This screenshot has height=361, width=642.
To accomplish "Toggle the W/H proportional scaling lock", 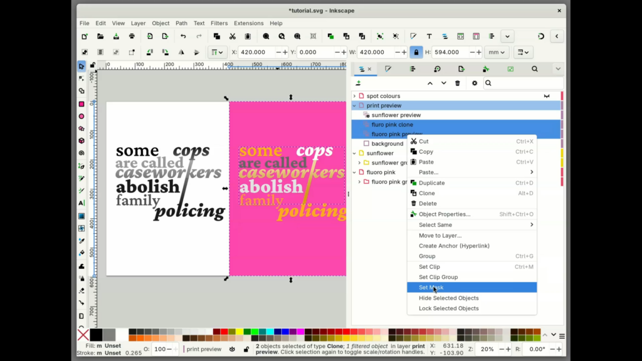I will coord(417,52).
